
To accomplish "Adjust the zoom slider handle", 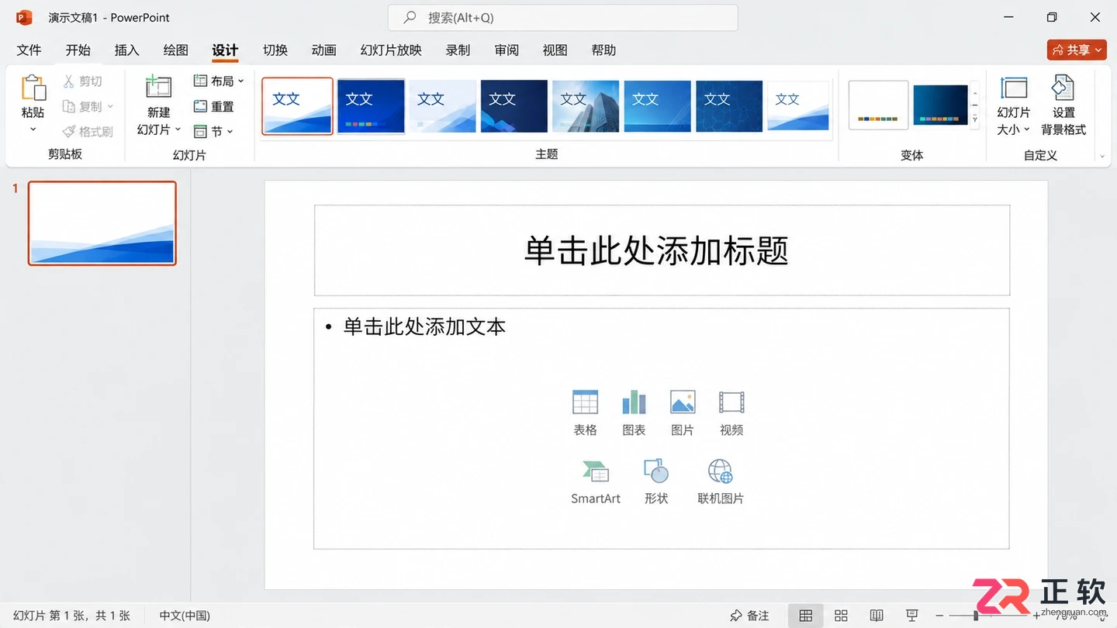I will pos(976,616).
